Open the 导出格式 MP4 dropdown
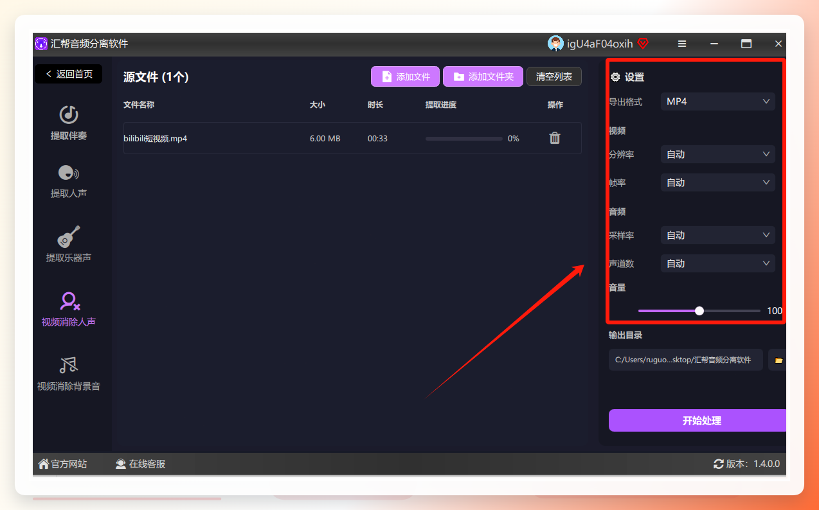Viewport: 819px width, 510px height. click(717, 101)
